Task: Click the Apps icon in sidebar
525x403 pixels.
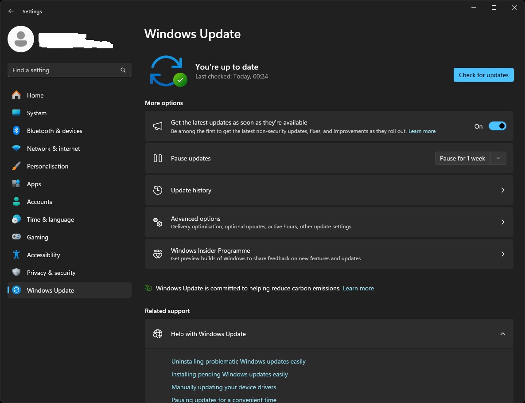Action: tap(16, 184)
